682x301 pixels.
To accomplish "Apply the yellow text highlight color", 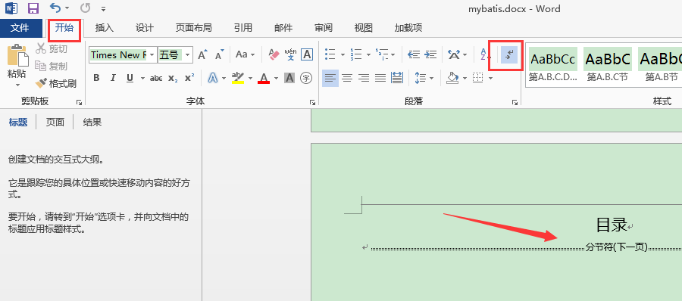I will 238,78.
